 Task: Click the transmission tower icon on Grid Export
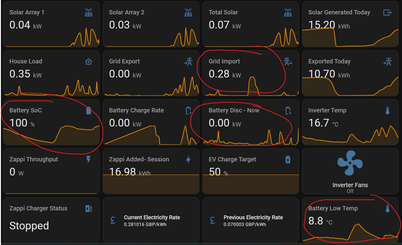(188, 62)
